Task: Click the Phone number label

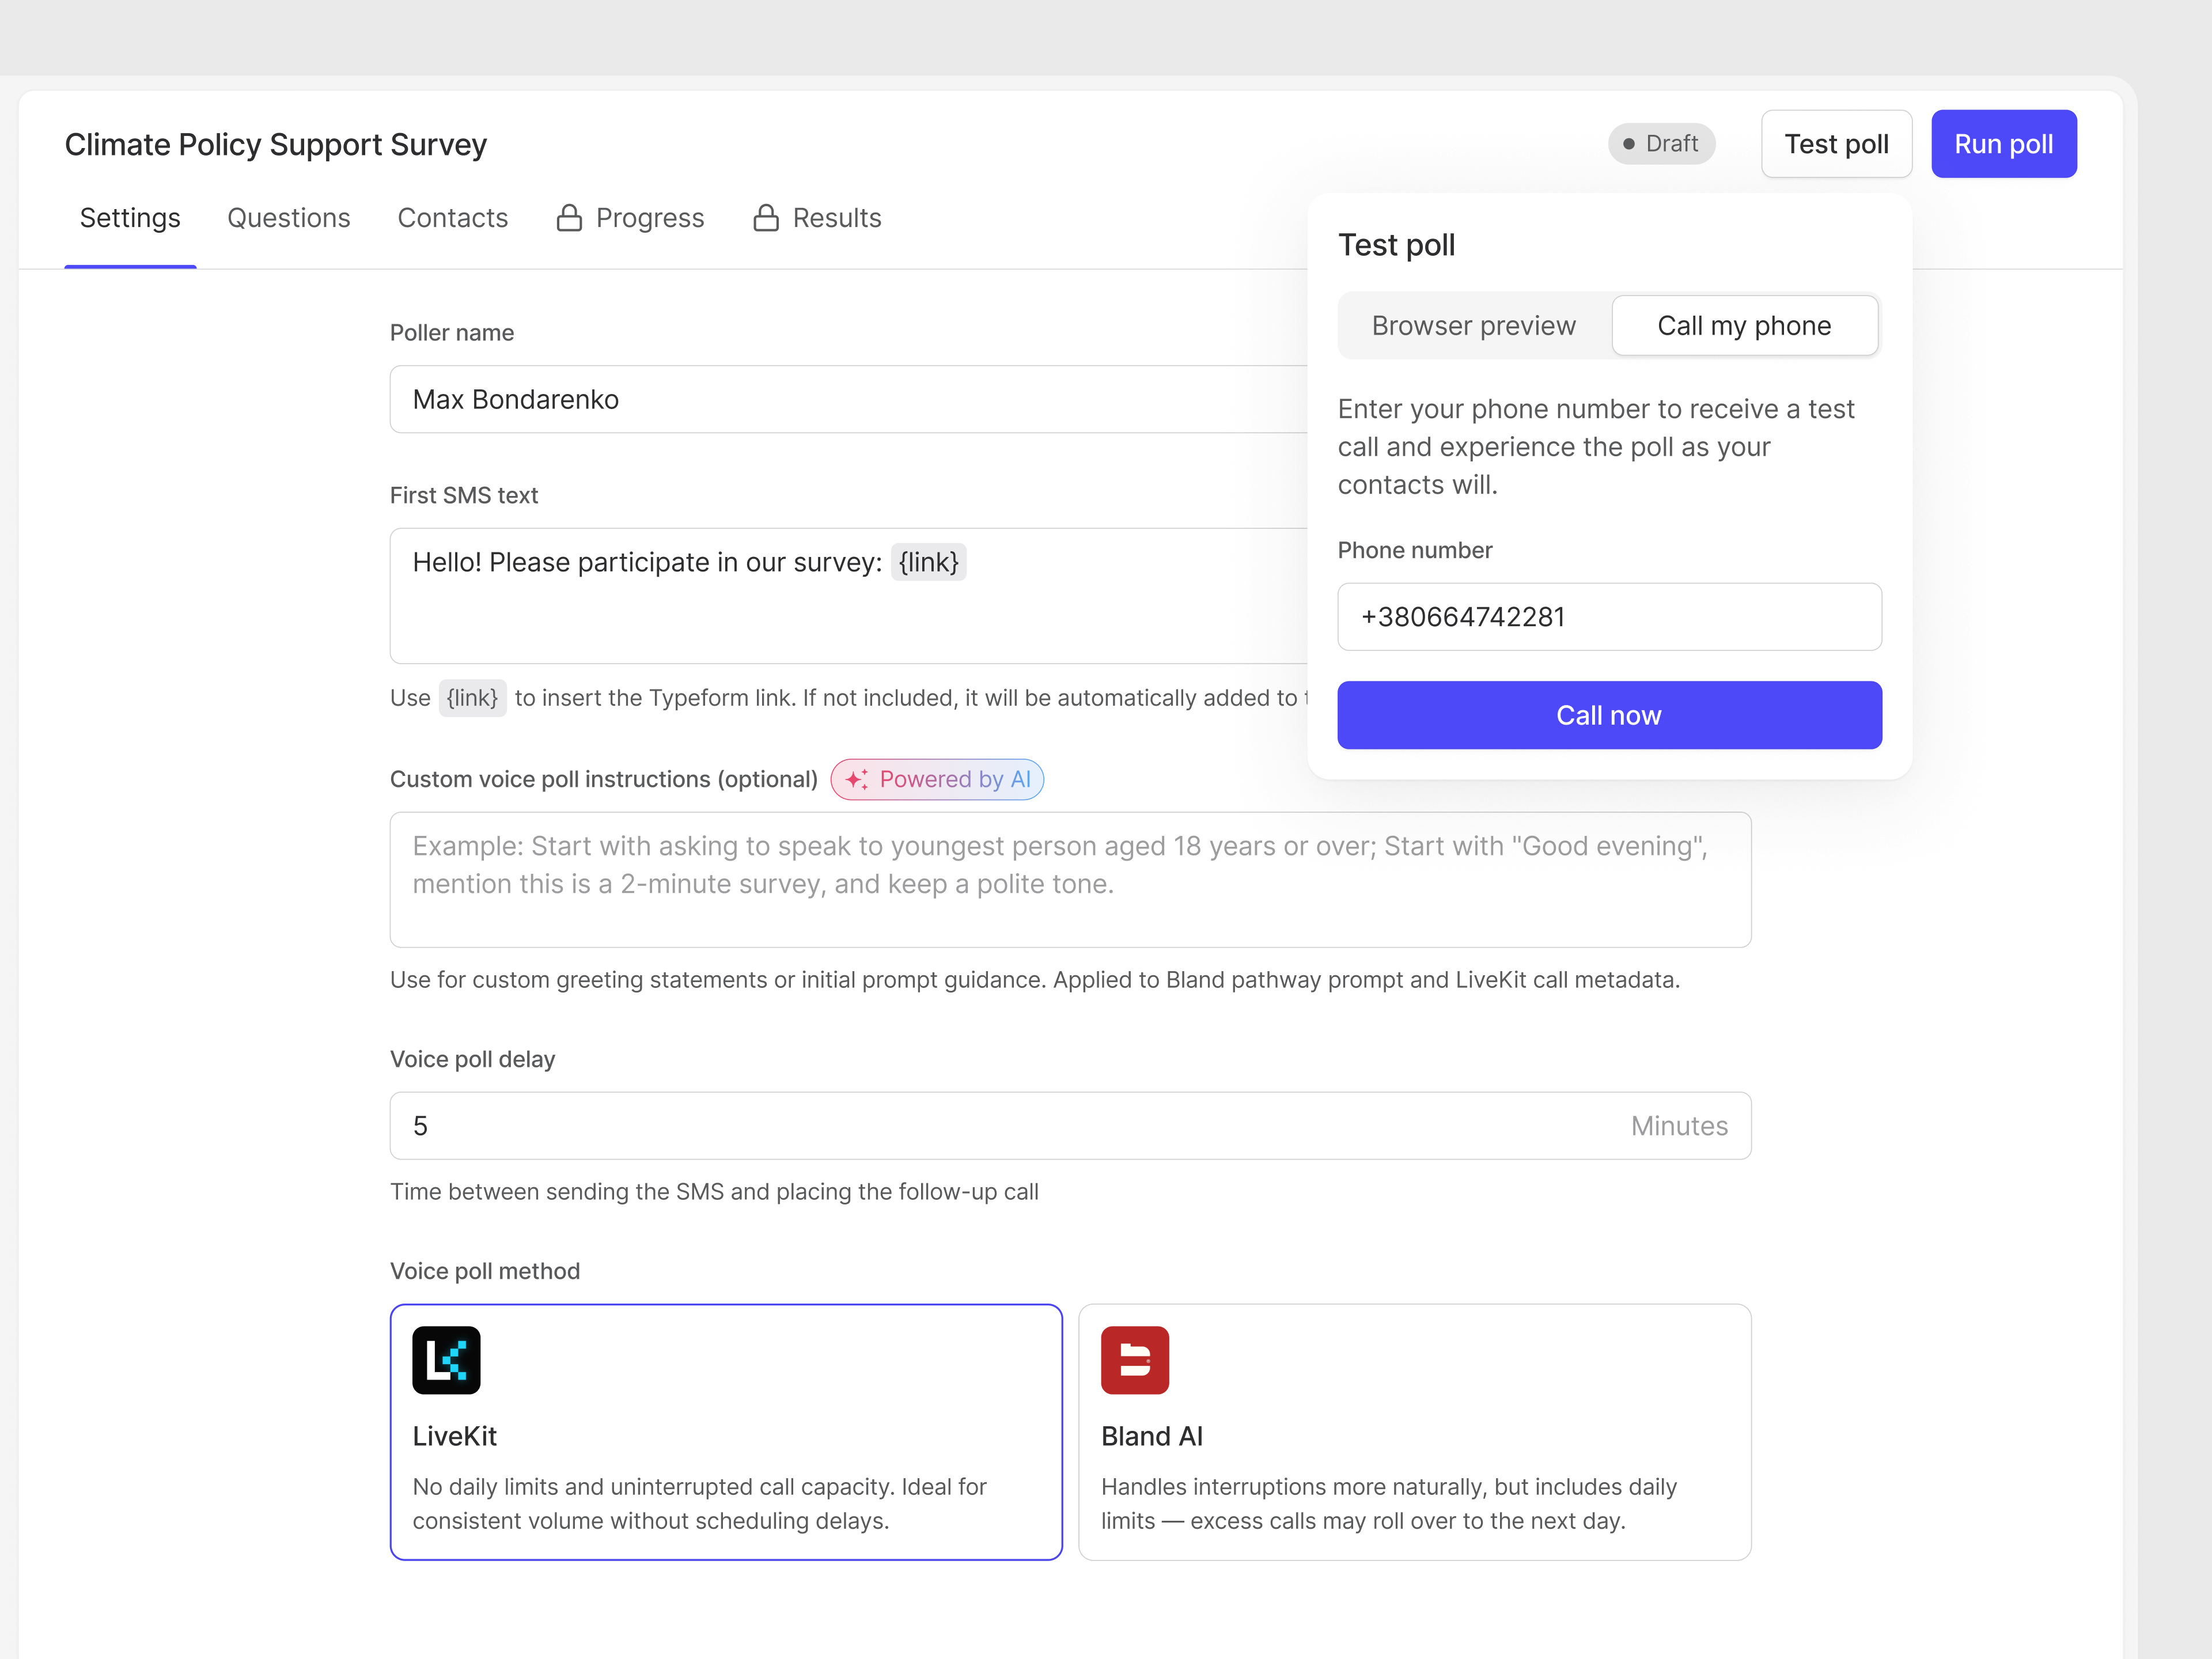Action: [1415, 550]
